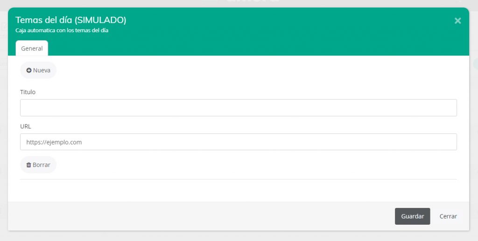
Task: Dismiss the dialog via Cerrar
Action: click(448, 216)
